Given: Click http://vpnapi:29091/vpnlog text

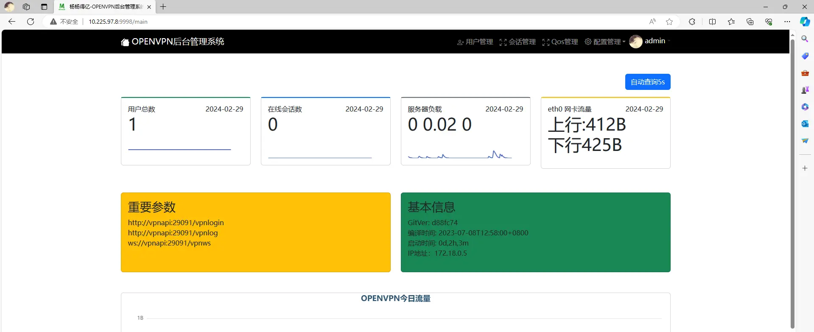Looking at the screenshot, I should tap(173, 233).
